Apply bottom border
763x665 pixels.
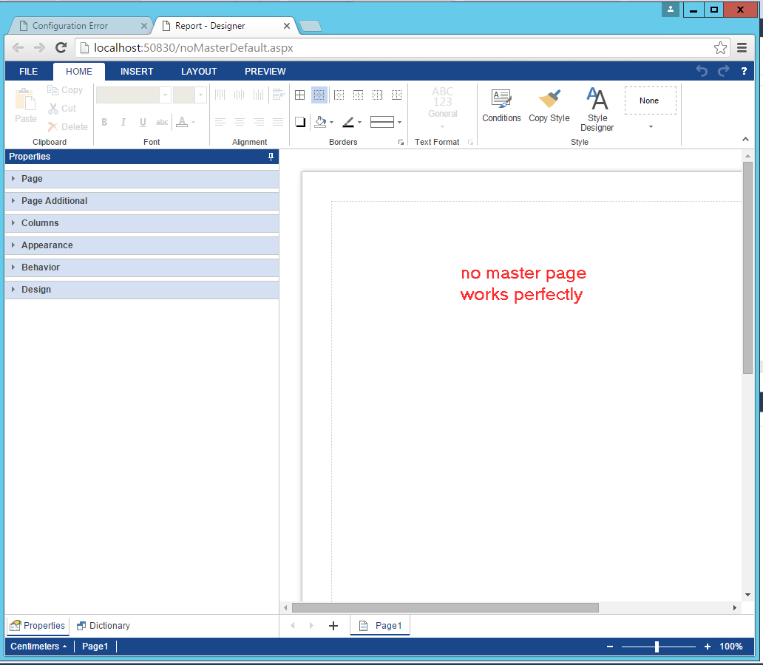[x=396, y=95]
